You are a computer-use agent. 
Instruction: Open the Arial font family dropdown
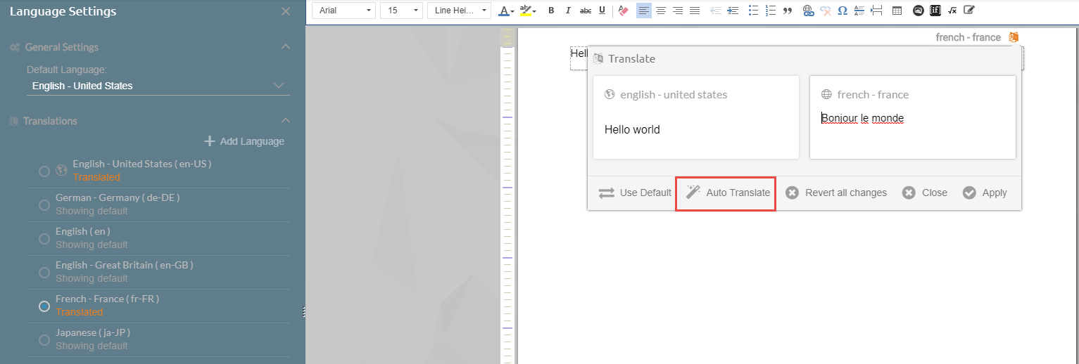click(x=343, y=11)
